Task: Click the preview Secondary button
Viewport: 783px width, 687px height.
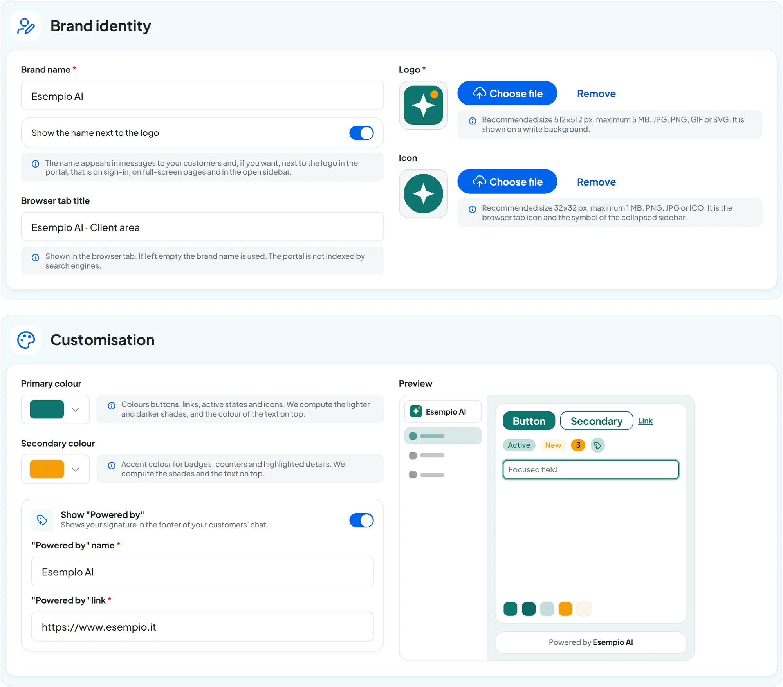Action: click(x=596, y=421)
